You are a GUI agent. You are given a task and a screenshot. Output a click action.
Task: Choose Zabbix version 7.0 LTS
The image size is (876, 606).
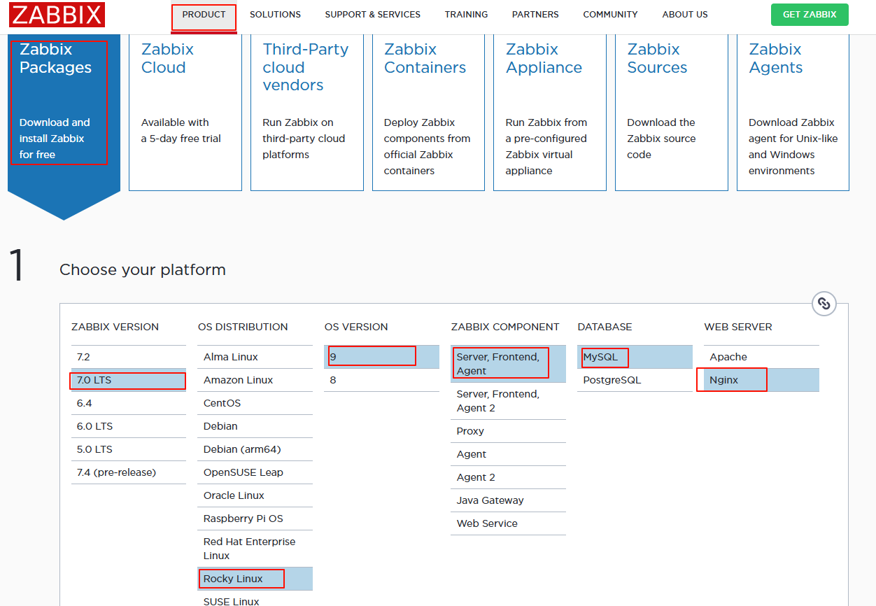(x=129, y=380)
